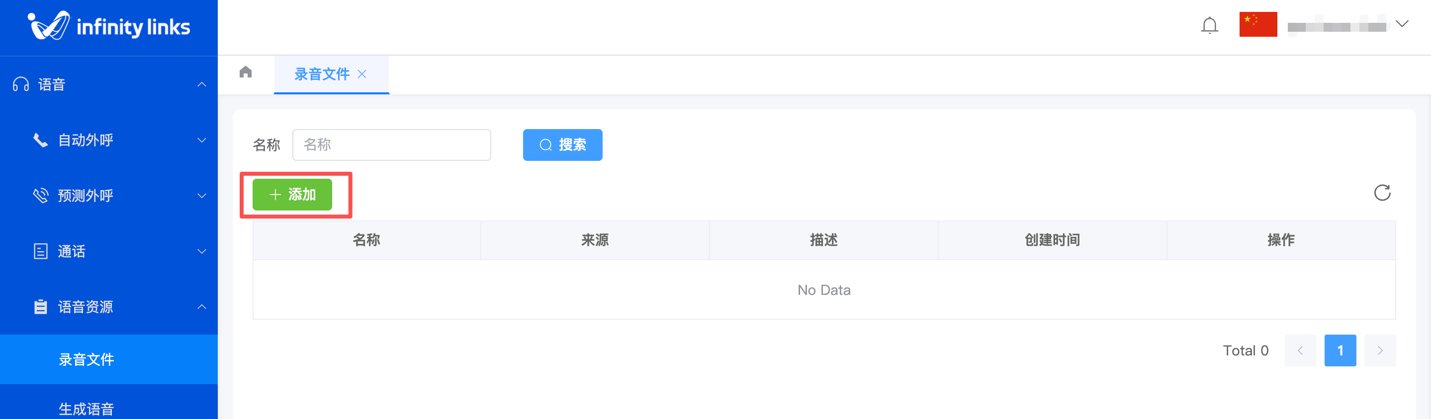Go to page 1 in pagination
The width and height of the screenshot is (1431, 419).
click(1340, 350)
